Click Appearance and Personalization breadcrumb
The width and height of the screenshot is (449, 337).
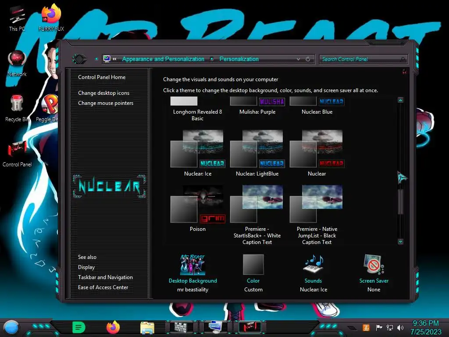(x=163, y=59)
